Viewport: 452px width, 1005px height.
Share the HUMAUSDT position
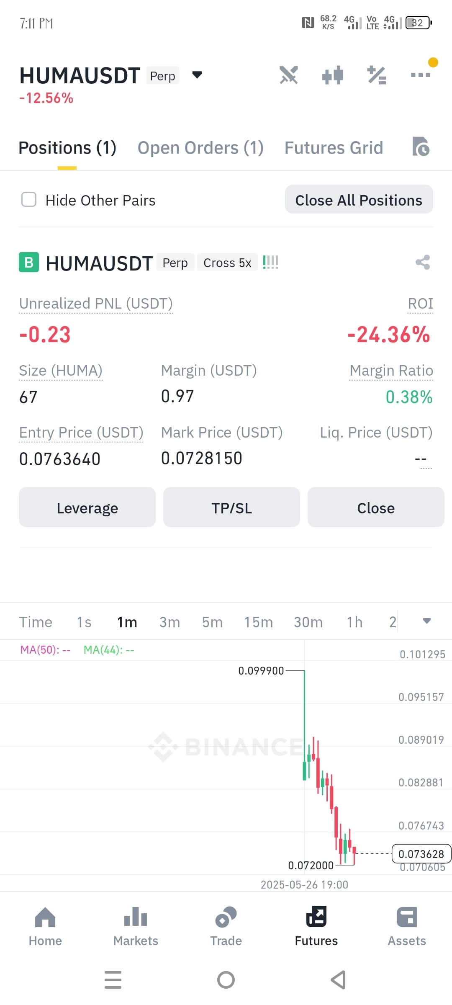tap(423, 262)
